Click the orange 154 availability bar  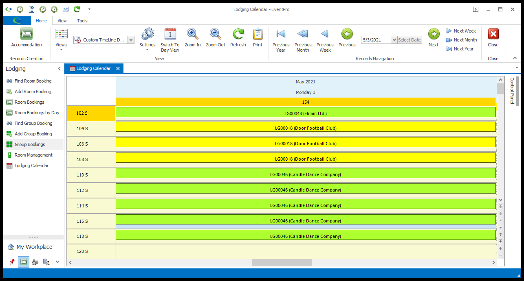[x=306, y=102]
